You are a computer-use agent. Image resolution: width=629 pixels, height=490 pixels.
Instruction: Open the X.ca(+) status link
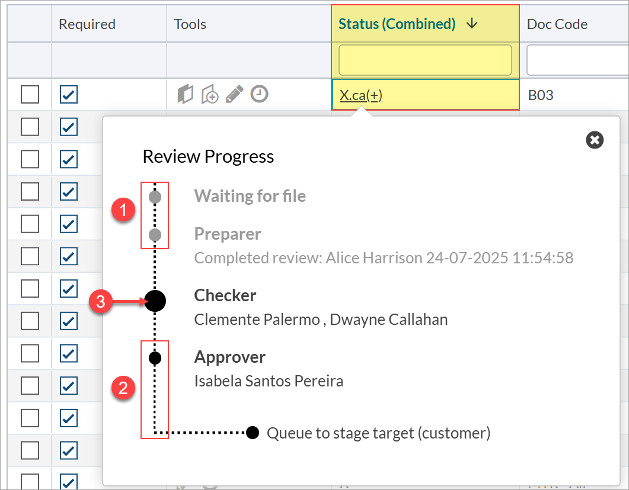[x=360, y=95]
